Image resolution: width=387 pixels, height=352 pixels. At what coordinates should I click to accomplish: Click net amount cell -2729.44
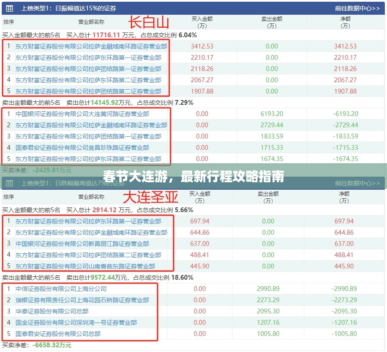pyautogui.click(x=345, y=126)
